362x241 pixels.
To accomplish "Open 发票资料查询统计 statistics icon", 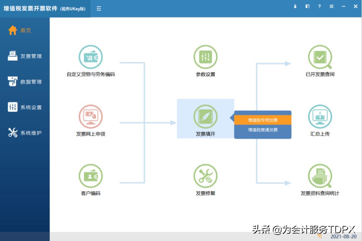I will 320,176.
